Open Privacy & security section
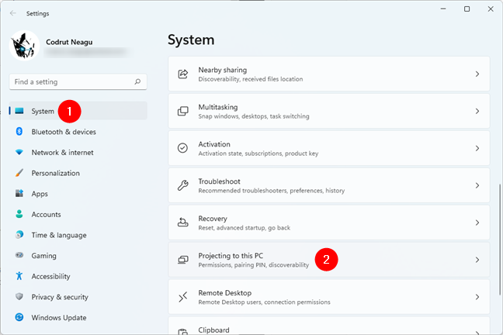 [78, 296]
